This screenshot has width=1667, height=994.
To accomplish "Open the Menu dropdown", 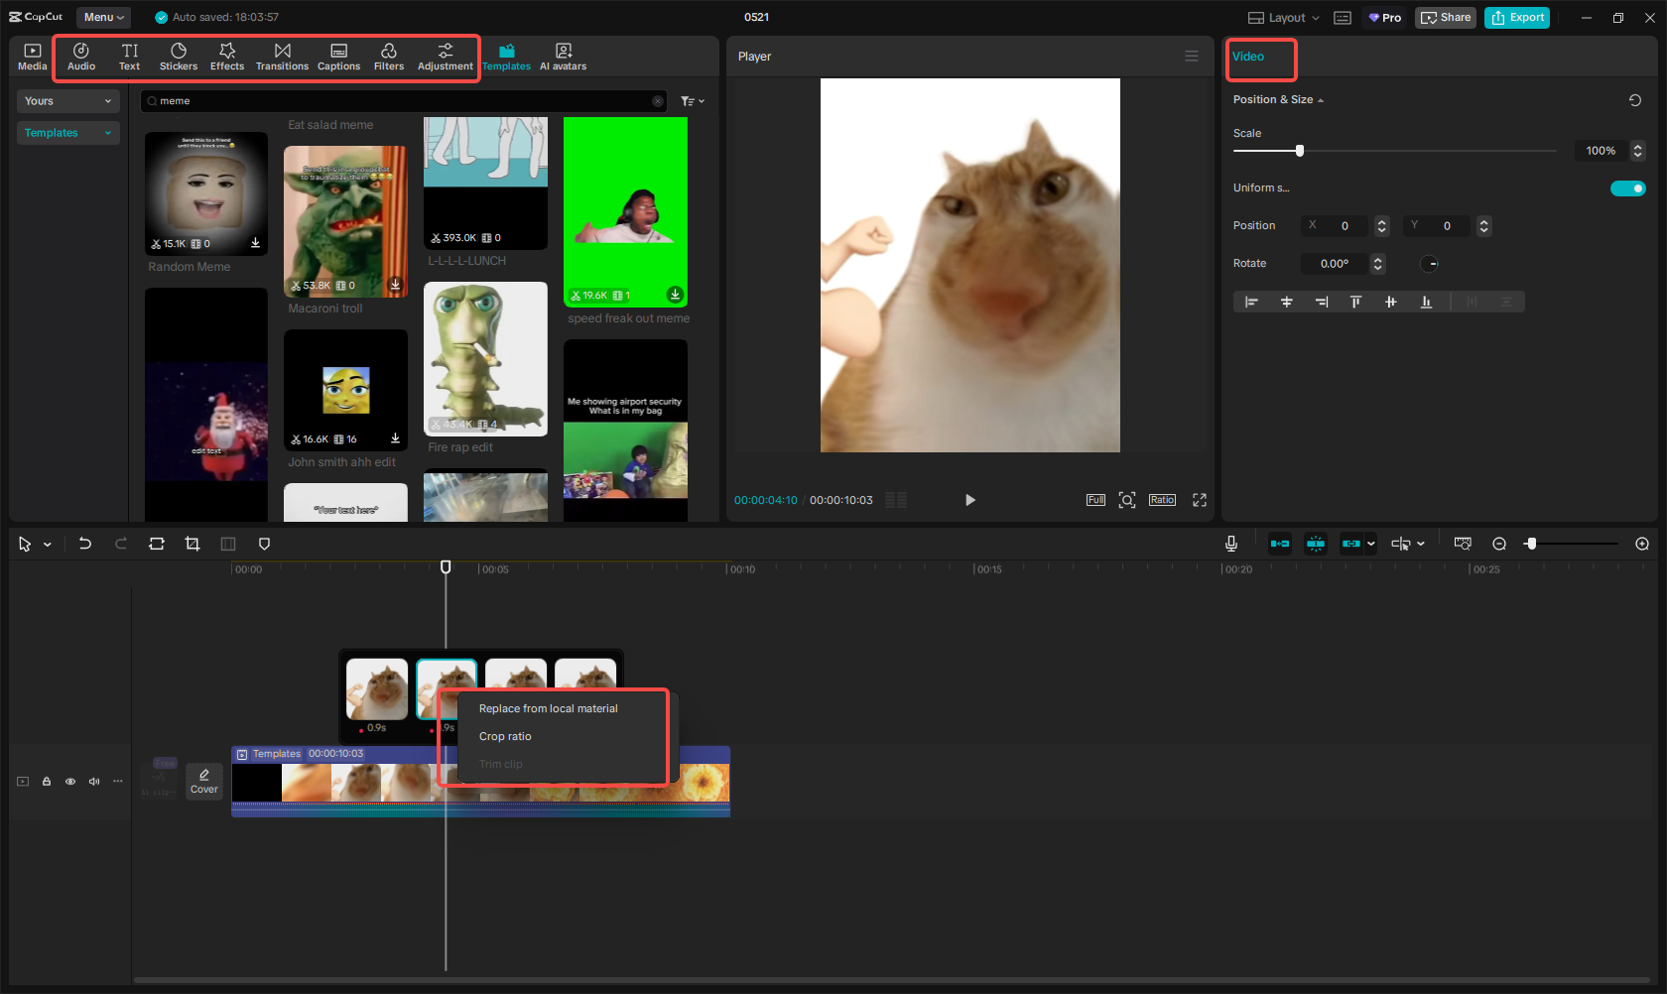I will 103,17.
